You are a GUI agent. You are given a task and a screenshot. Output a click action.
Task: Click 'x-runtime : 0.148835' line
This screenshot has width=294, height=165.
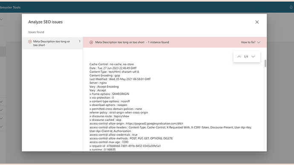(103, 149)
